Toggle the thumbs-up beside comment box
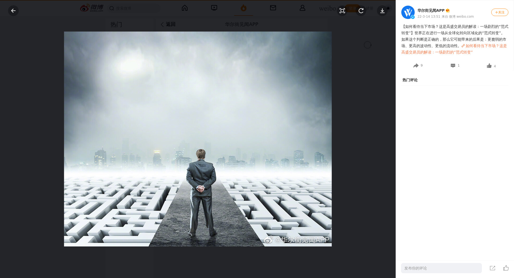 pyautogui.click(x=506, y=268)
